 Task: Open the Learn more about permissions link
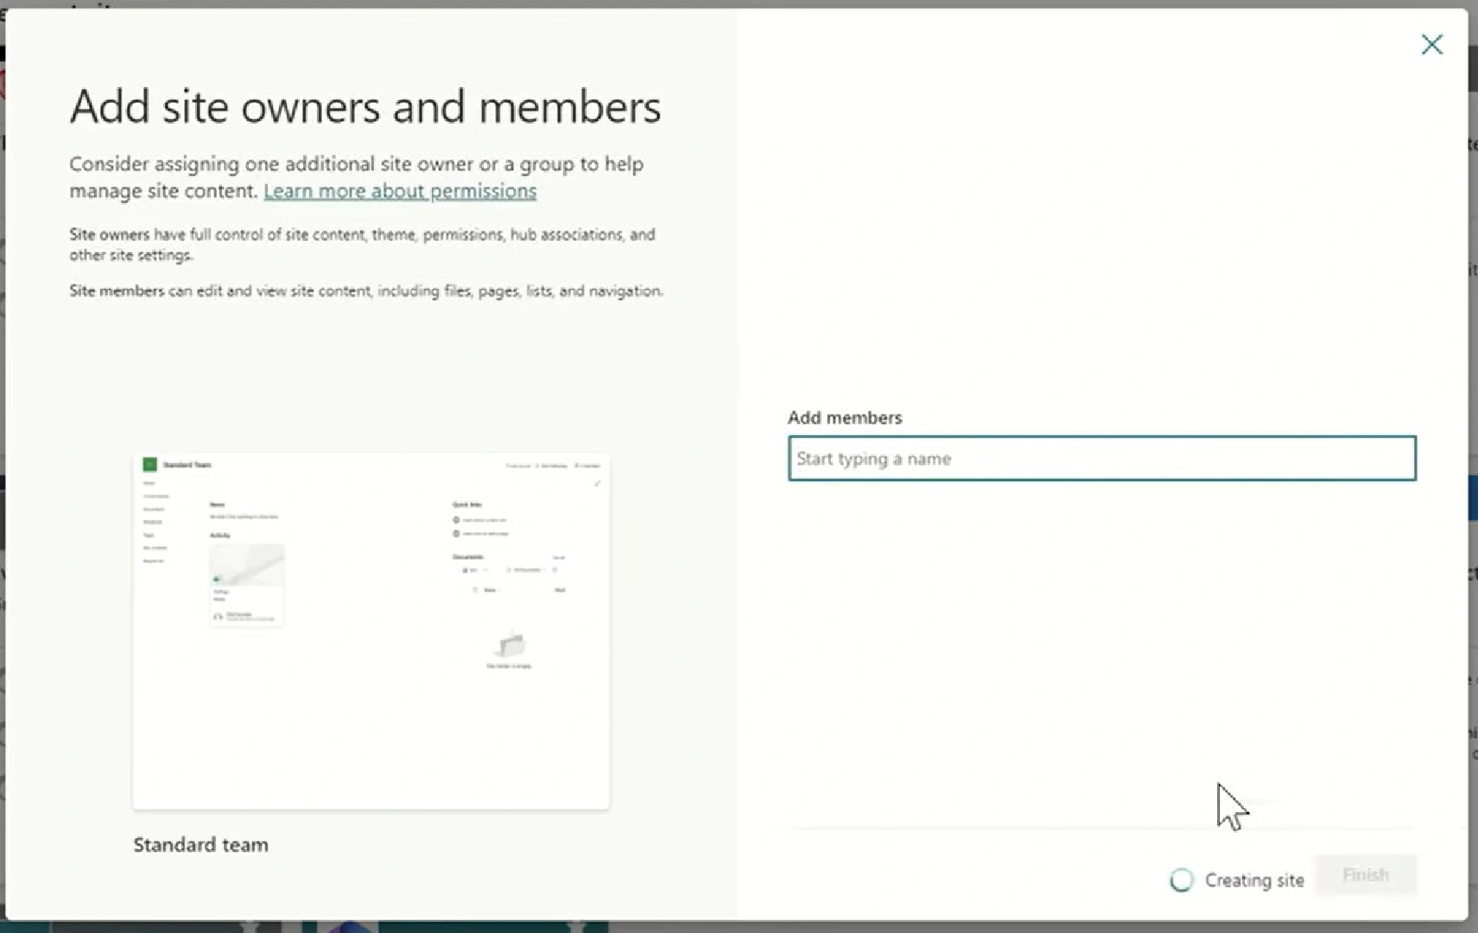coord(398,190)
